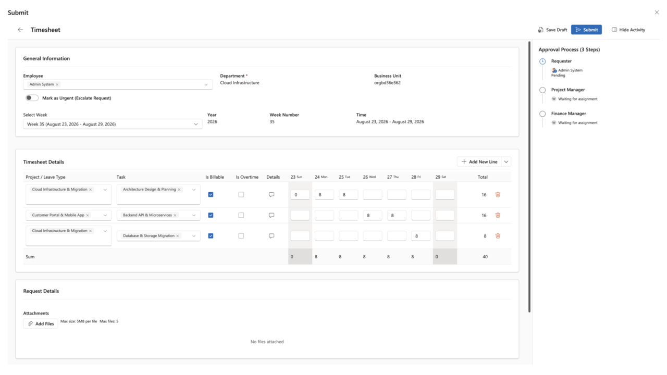
Task: Uncheck Is Billable for Database Migration row
Action: coord(211,236)
